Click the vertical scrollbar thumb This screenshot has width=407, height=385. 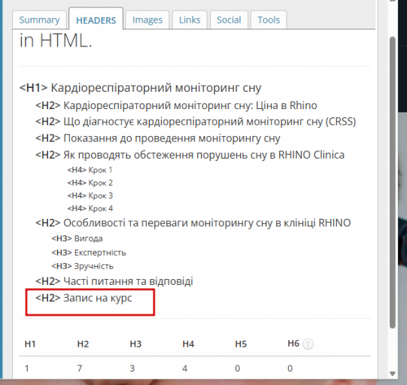(x=393, y=183)
